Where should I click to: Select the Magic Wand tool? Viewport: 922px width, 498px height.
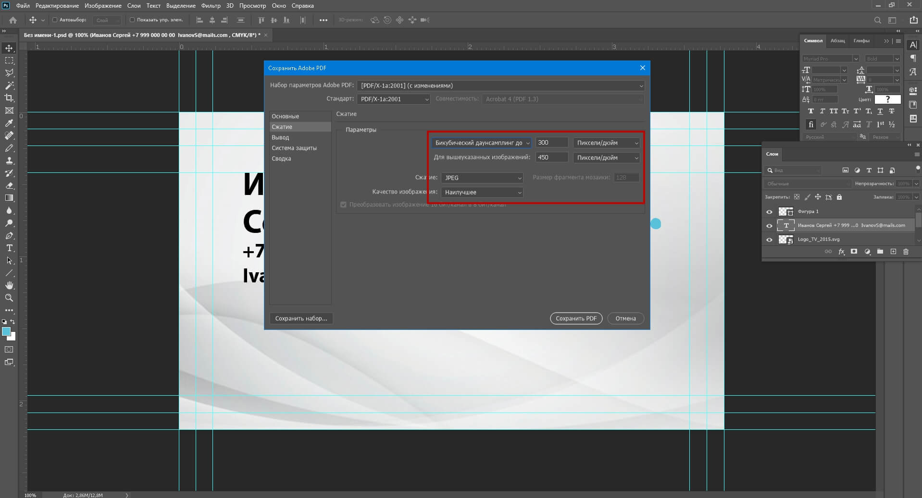pos(9,85)
